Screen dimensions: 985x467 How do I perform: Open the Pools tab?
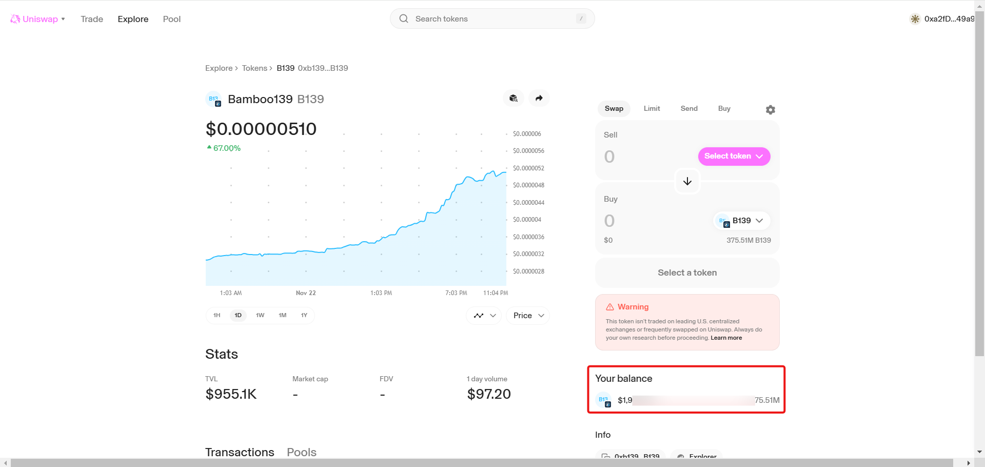tap(302, 452)
